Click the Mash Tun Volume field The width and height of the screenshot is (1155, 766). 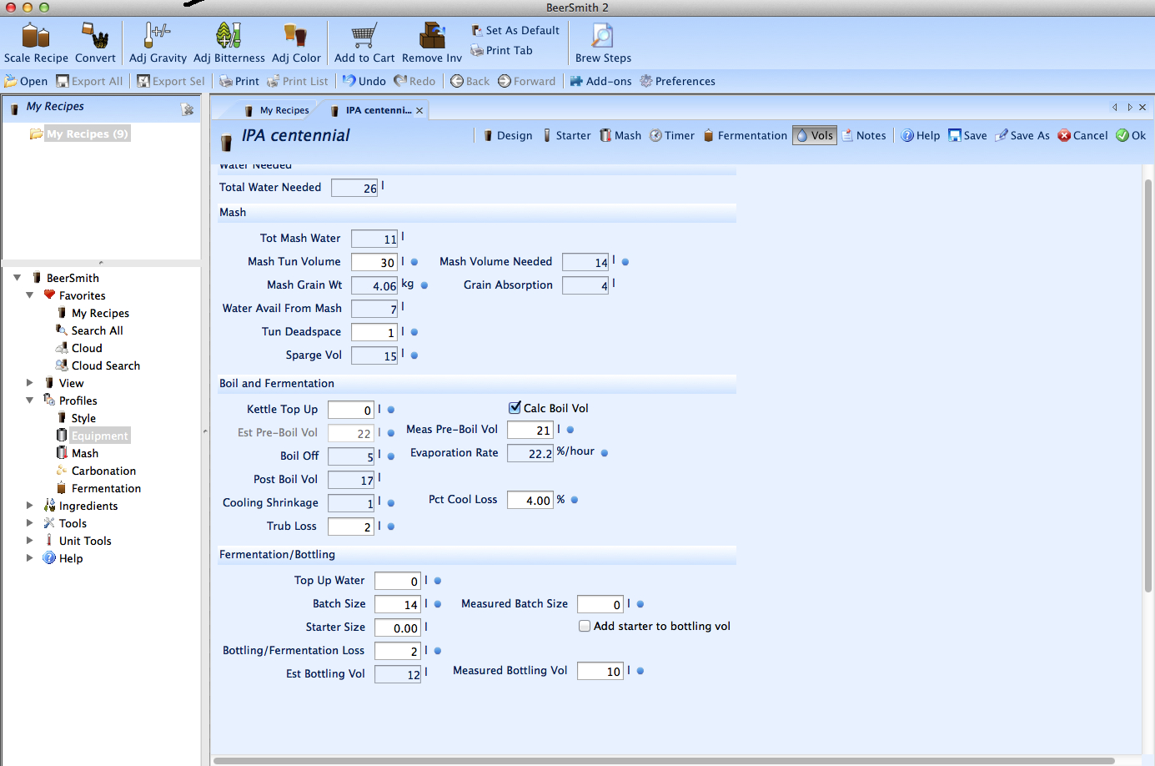tap(374, 262)
